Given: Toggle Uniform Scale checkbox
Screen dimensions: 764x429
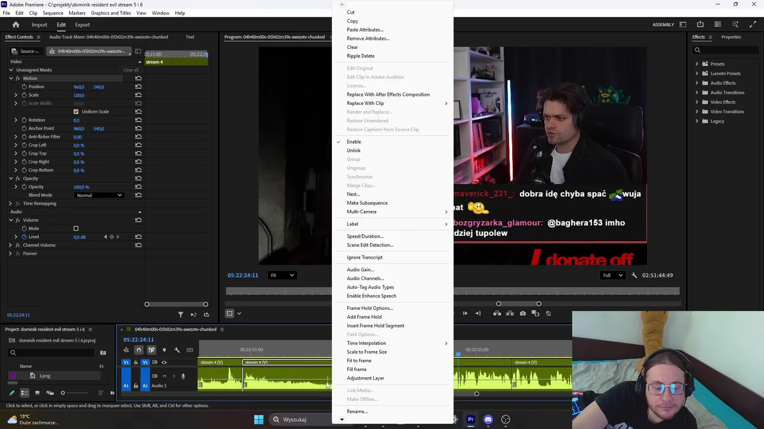Looking at the screenshot, I should (x=76, y=112).
